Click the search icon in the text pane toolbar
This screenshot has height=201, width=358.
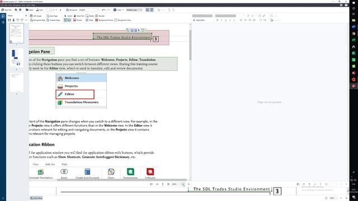pyautogui.click(x=272, y=16)
